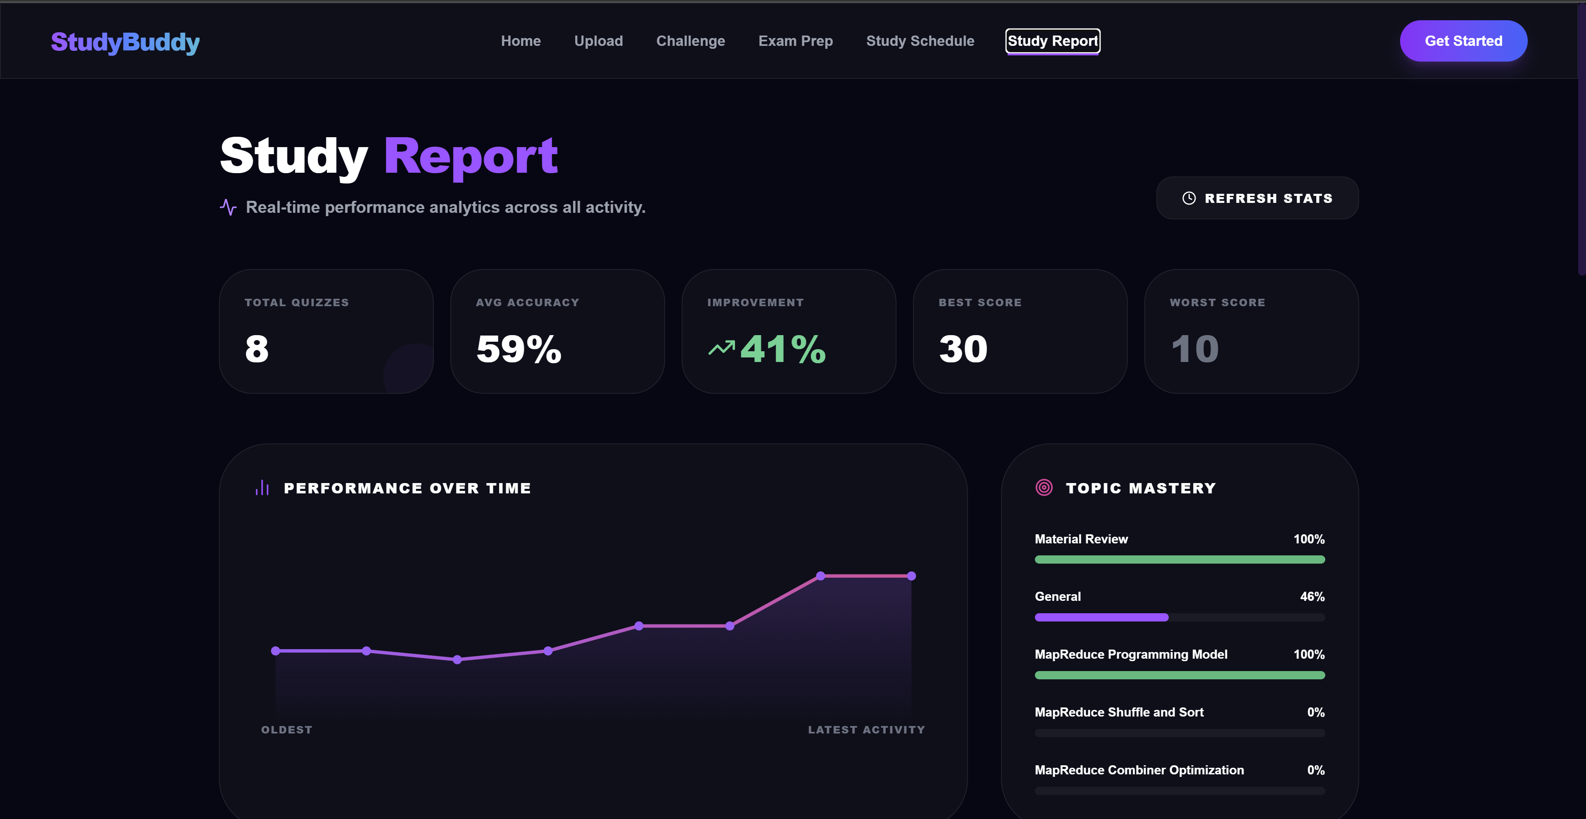1586x819 pixels.
Task: Click the pulse icon beside analytics subtitle
Action: point(228,207)
